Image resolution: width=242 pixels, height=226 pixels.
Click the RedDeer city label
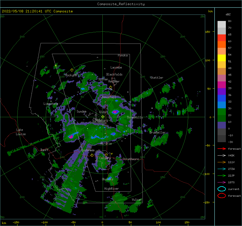(114, 81)
